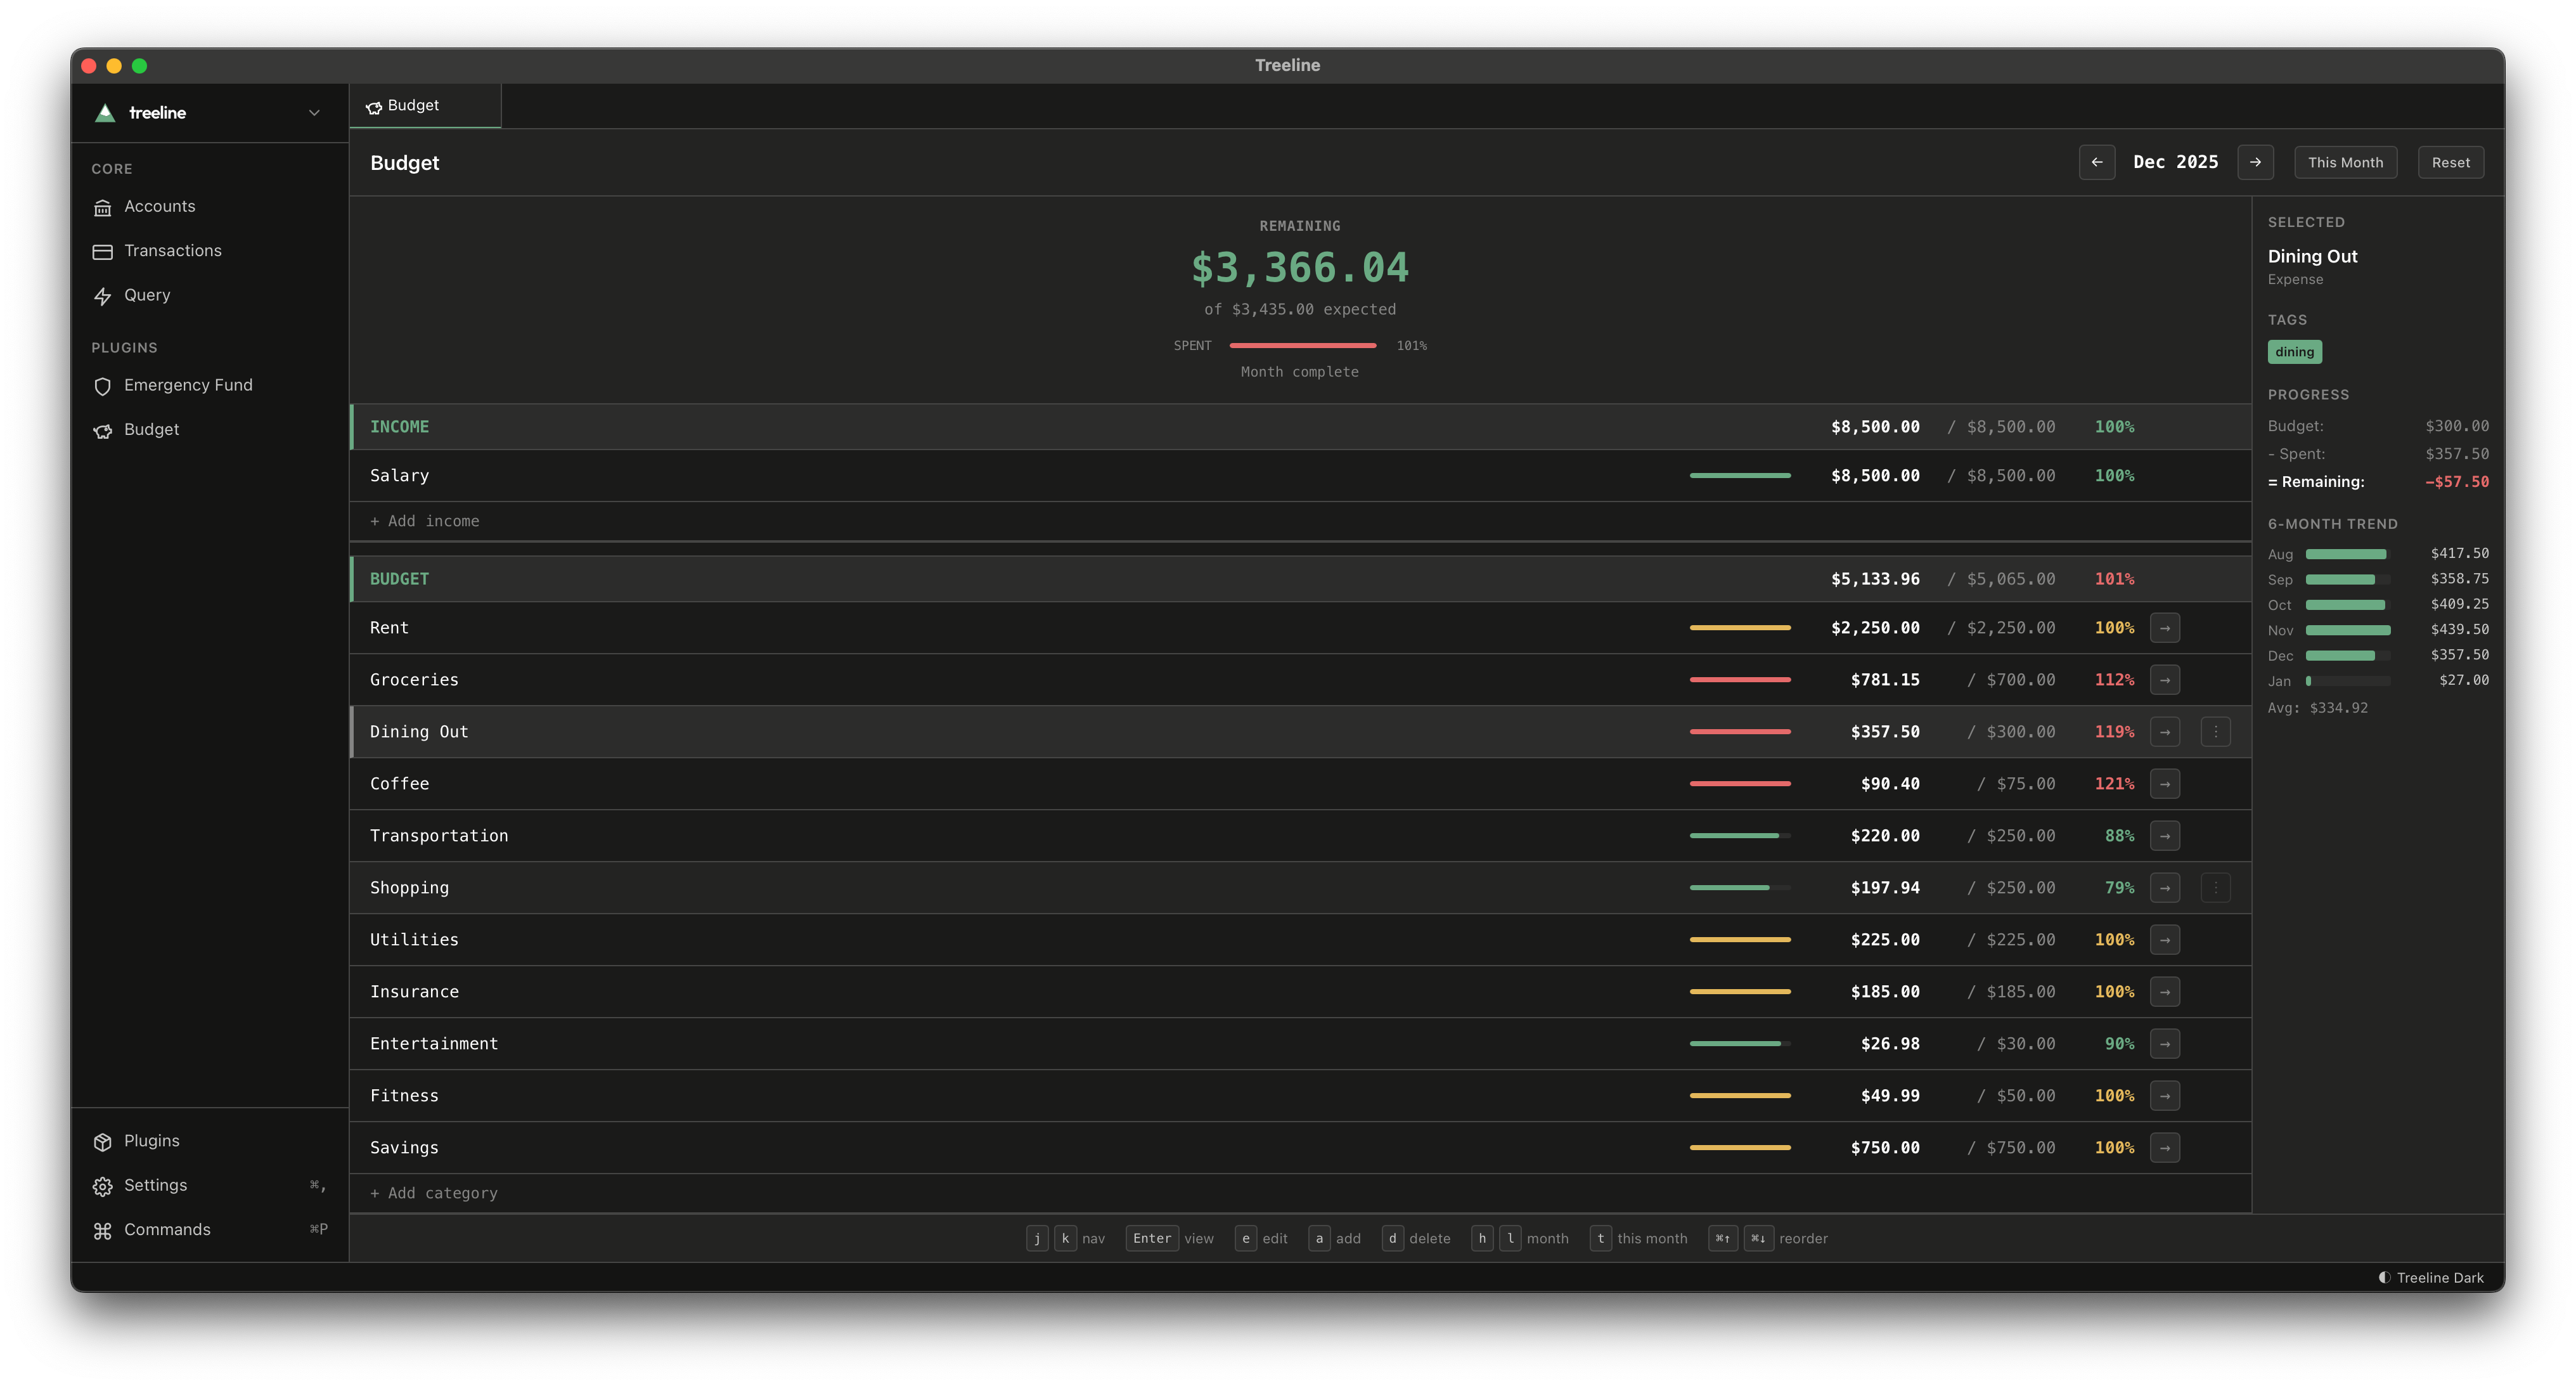Add a new income entry
Screen dimensions: 2576x1386
pyautogui.click(x=425, y=521)
